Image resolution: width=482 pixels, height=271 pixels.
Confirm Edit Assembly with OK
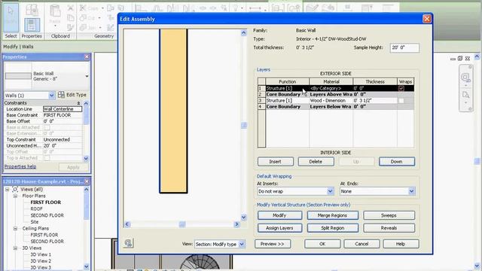tap(322, 244)
